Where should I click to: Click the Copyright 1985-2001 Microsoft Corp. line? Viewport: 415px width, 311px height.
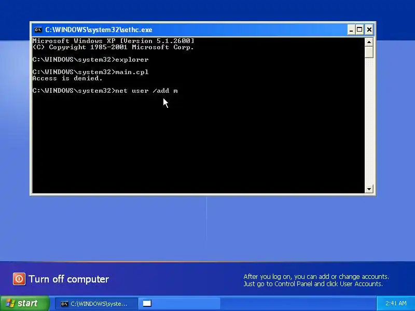[113, 47]
